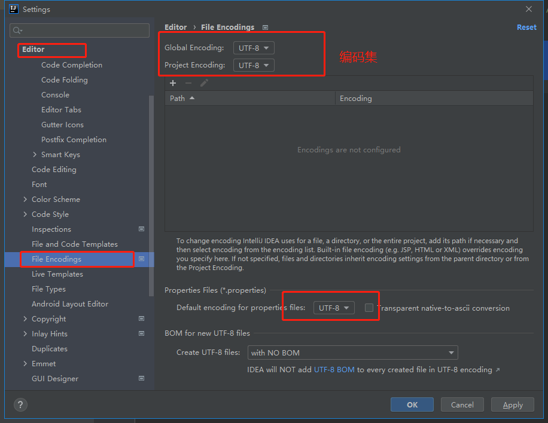Select Android Layout Editor settings
548x423 pixels.
pos(70,304)
